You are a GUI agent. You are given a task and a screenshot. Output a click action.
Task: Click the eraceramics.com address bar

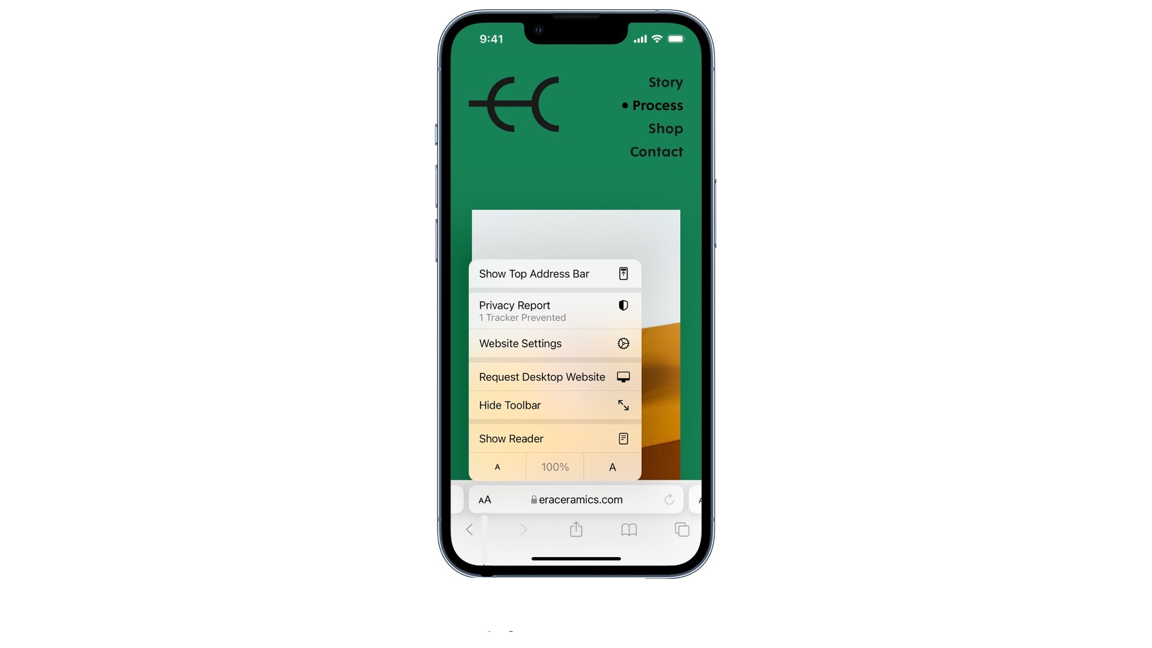click(x=577, y=499)
